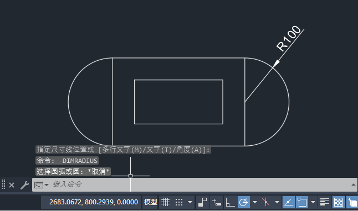Select the right semicircle arc

point(289,102)
